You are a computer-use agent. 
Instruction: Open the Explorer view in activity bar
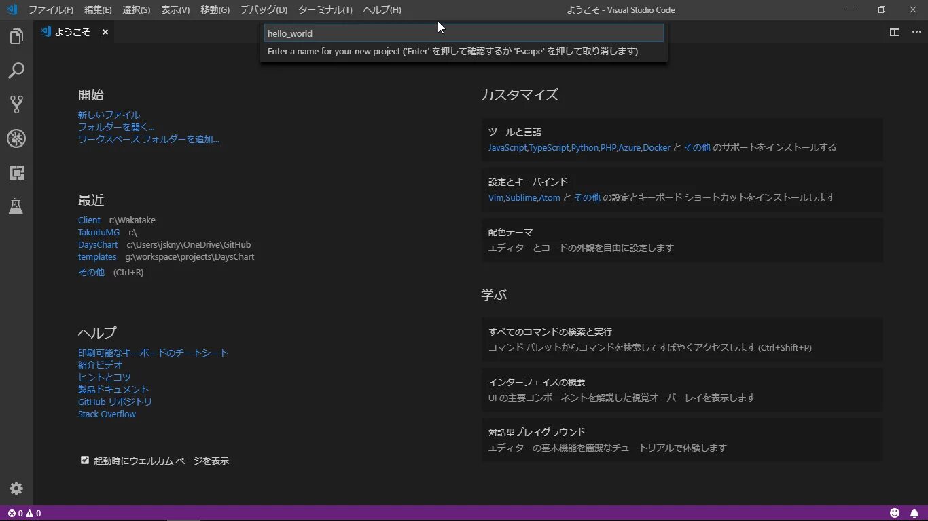click(x=16, y=37)
